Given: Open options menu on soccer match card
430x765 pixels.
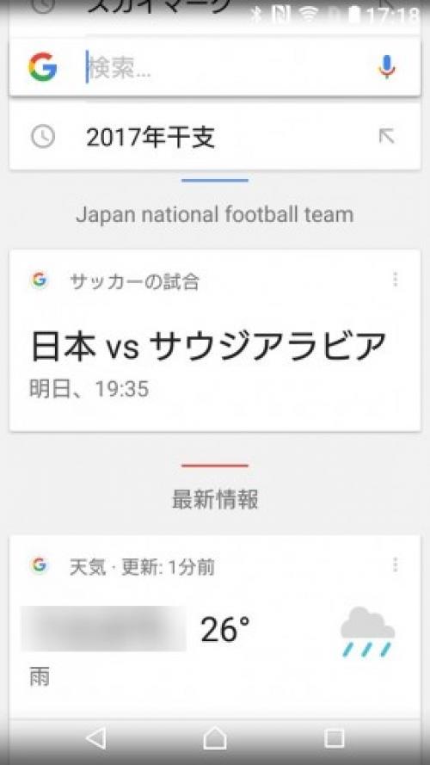Looking at the screenshot, I should pyautogui.click(x=395, y=280).
